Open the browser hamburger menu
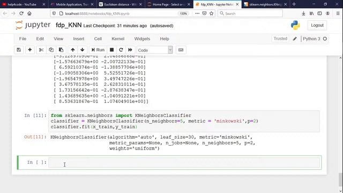The width and height of the screenshot is (343, 193). point(338,13)
